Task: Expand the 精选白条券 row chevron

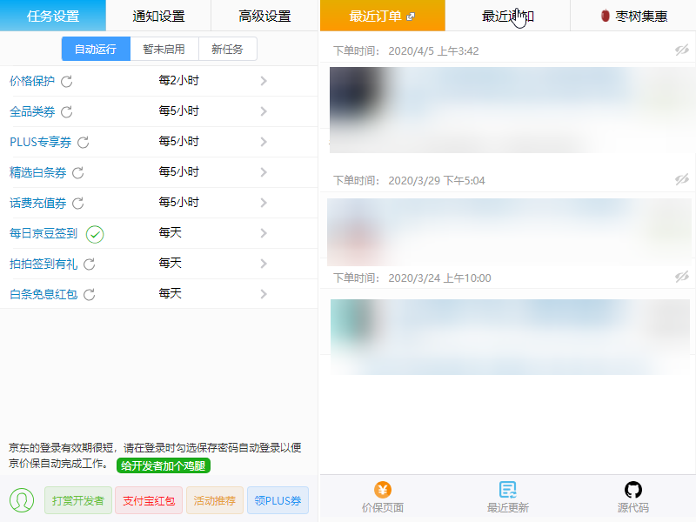Action: click(x=264, y=172)
